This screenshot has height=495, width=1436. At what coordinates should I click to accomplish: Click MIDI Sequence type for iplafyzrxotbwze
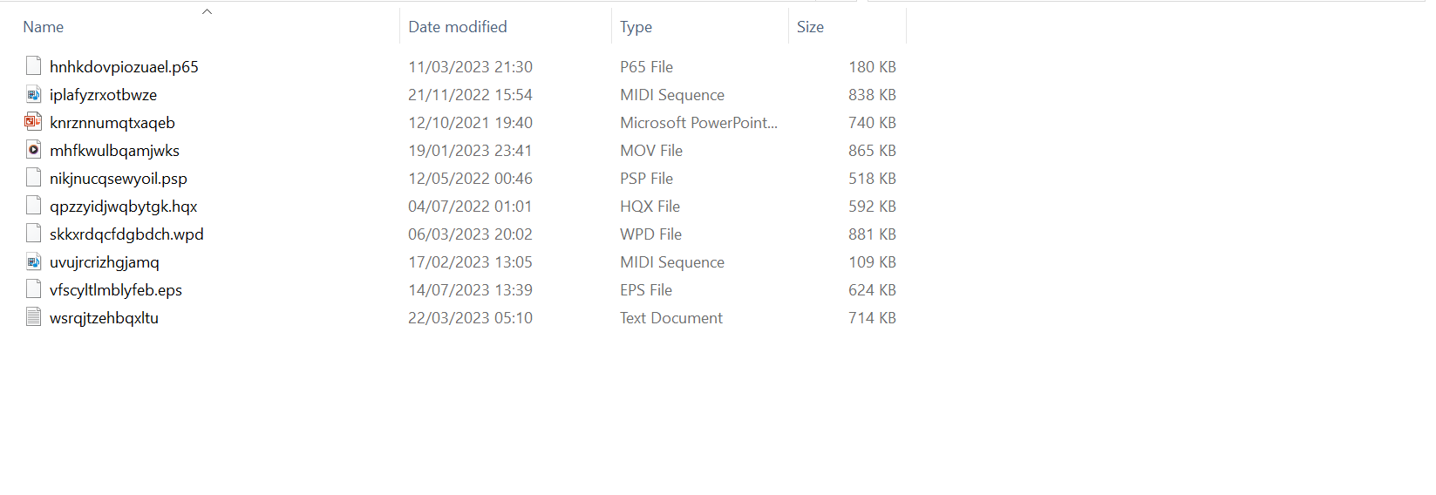pyautogui.click(x=672, y=95)
